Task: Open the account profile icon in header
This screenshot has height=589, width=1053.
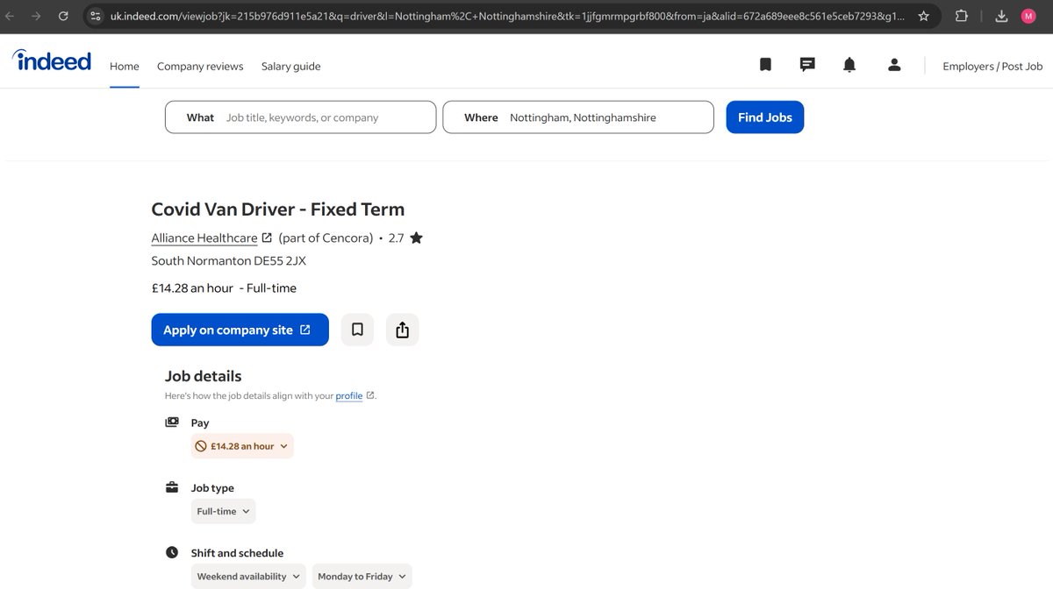Action: [x=894, y=65]
